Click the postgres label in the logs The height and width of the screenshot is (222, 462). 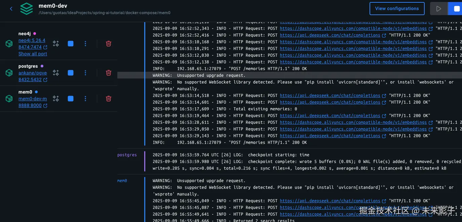click(127, 155)
